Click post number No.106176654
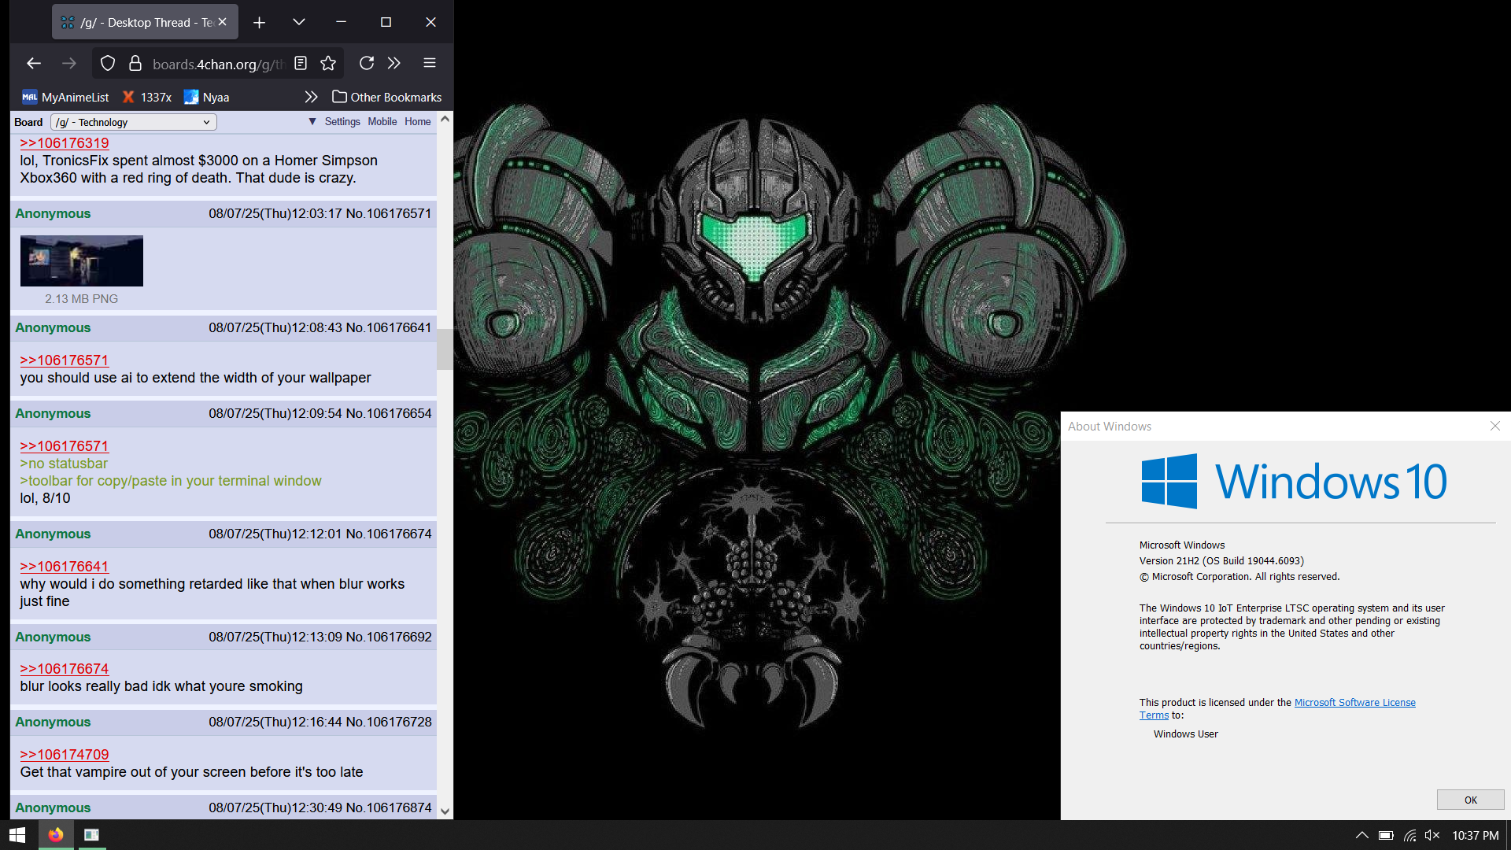The image size is (1511, 850). pyautogui.click(x=389, y=413)
